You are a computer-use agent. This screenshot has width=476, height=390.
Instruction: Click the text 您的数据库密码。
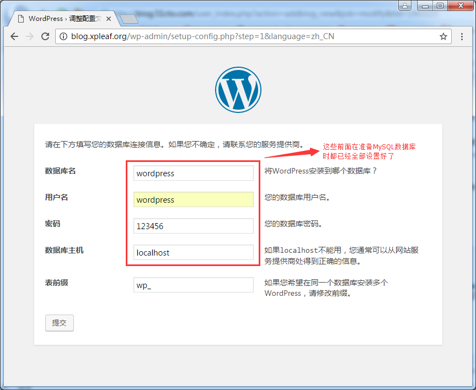tap(293, 224)
